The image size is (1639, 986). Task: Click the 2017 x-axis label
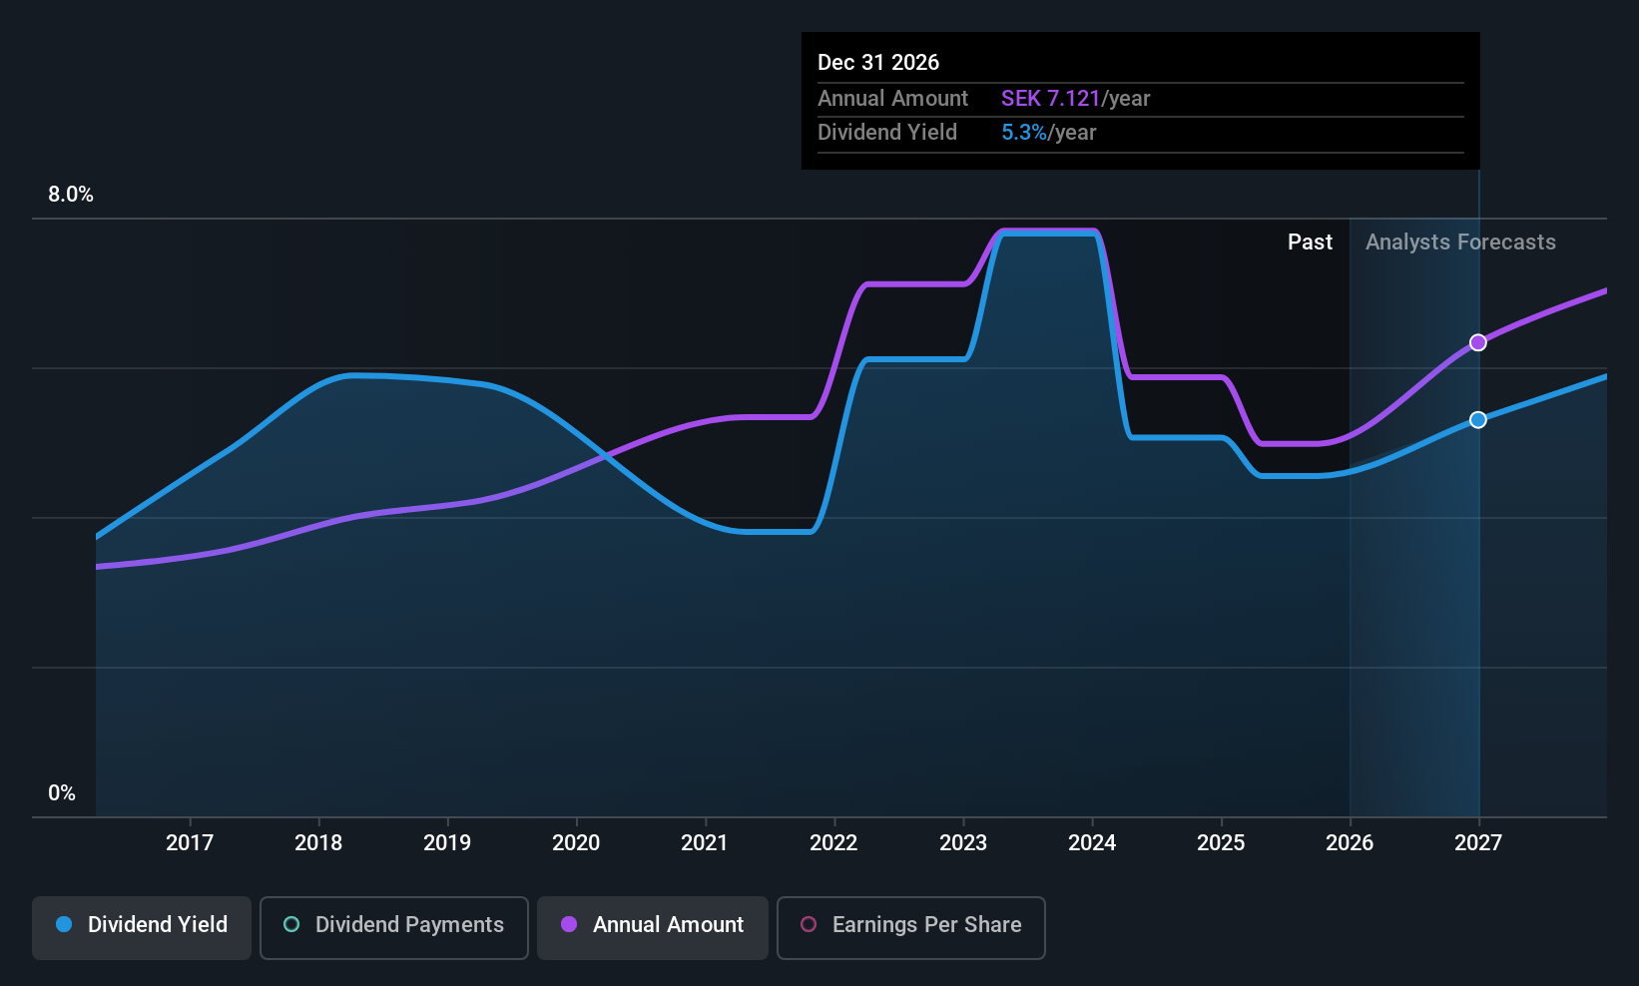pos(190,843)
